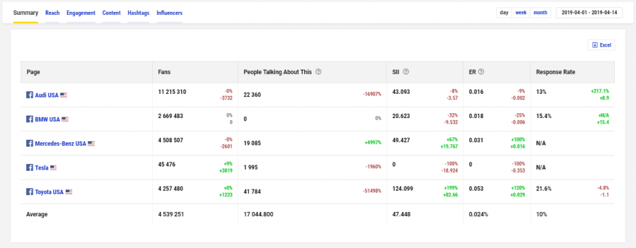Click the US flag next to BMW USA
Viewport: 636px width, 248px height.
pos(65,119)
